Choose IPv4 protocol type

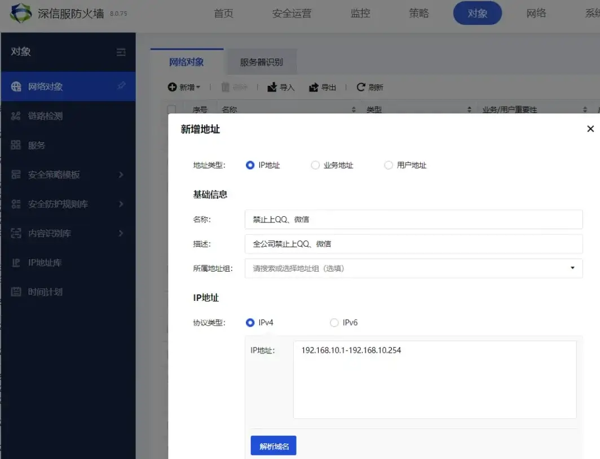250,322
